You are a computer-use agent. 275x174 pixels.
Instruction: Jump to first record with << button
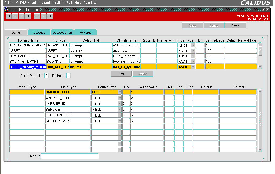(x=9, y=16)
